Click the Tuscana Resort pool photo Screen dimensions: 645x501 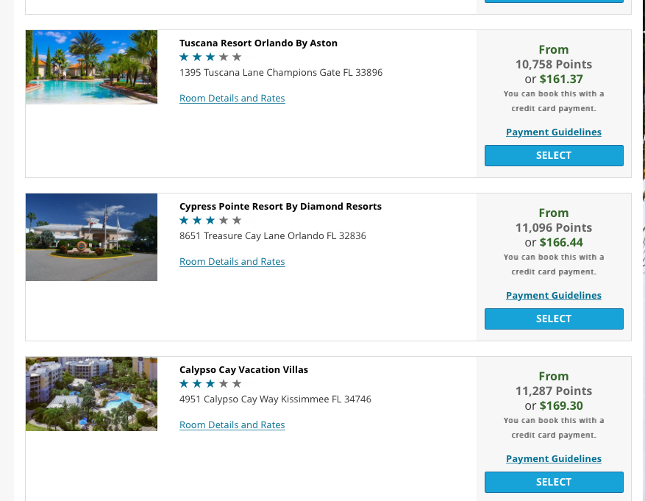(x=91, y=67)
